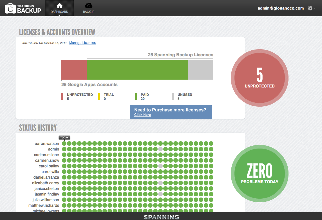Viewport: 322px width, 220px height.
Task: Select the matthew.richards row label
Action: tap(44, 205)
